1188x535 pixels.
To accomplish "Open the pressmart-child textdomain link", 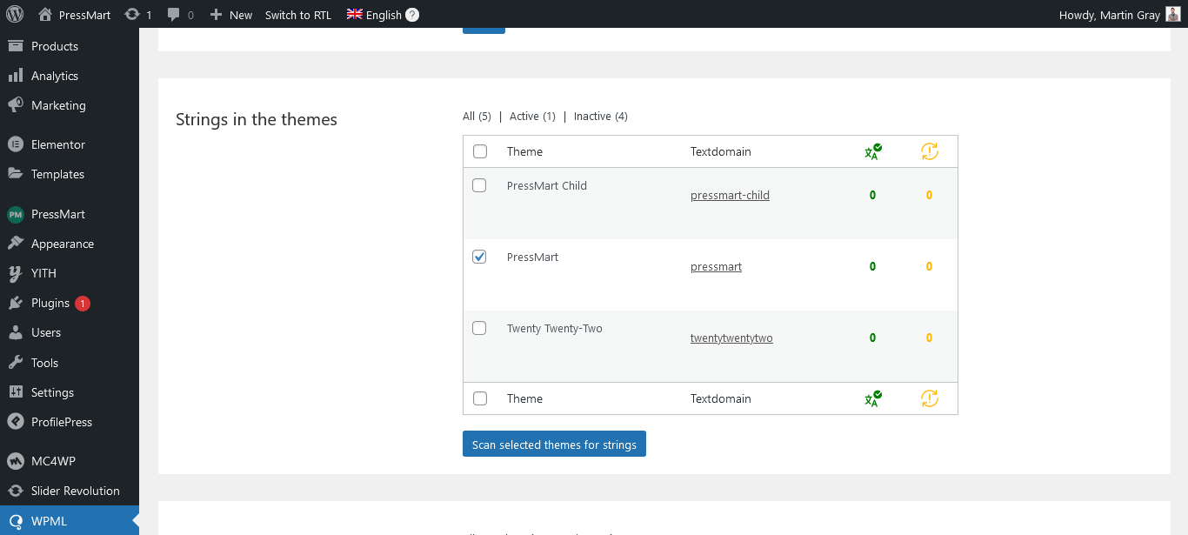I will (730, 195).
